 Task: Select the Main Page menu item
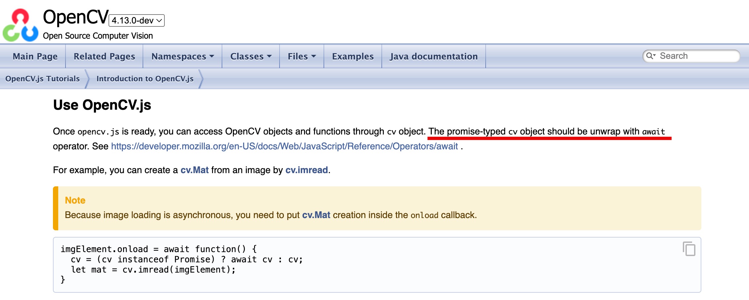(x=34, y=56)
